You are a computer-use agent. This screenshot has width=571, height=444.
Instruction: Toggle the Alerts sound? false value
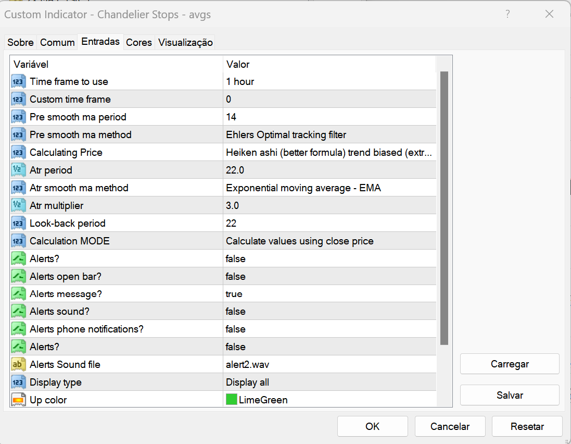tap(235, 312)
